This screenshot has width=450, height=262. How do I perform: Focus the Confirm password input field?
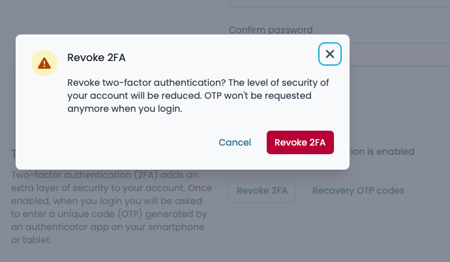click(x=398, y=54)
